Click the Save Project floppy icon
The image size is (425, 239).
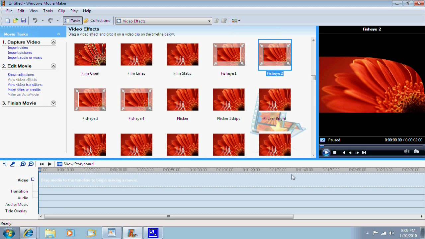tap(24, 21)
